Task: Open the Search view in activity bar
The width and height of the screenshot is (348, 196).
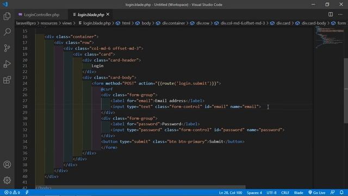Action: pyautogui.click(x=7, y=32)
